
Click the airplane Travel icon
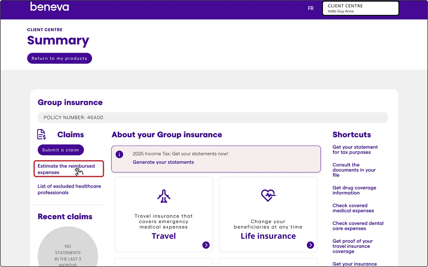click(x=164, y=196)
